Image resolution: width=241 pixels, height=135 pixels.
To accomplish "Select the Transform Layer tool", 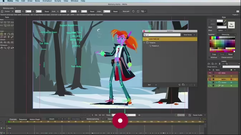I will click(1, 34).
